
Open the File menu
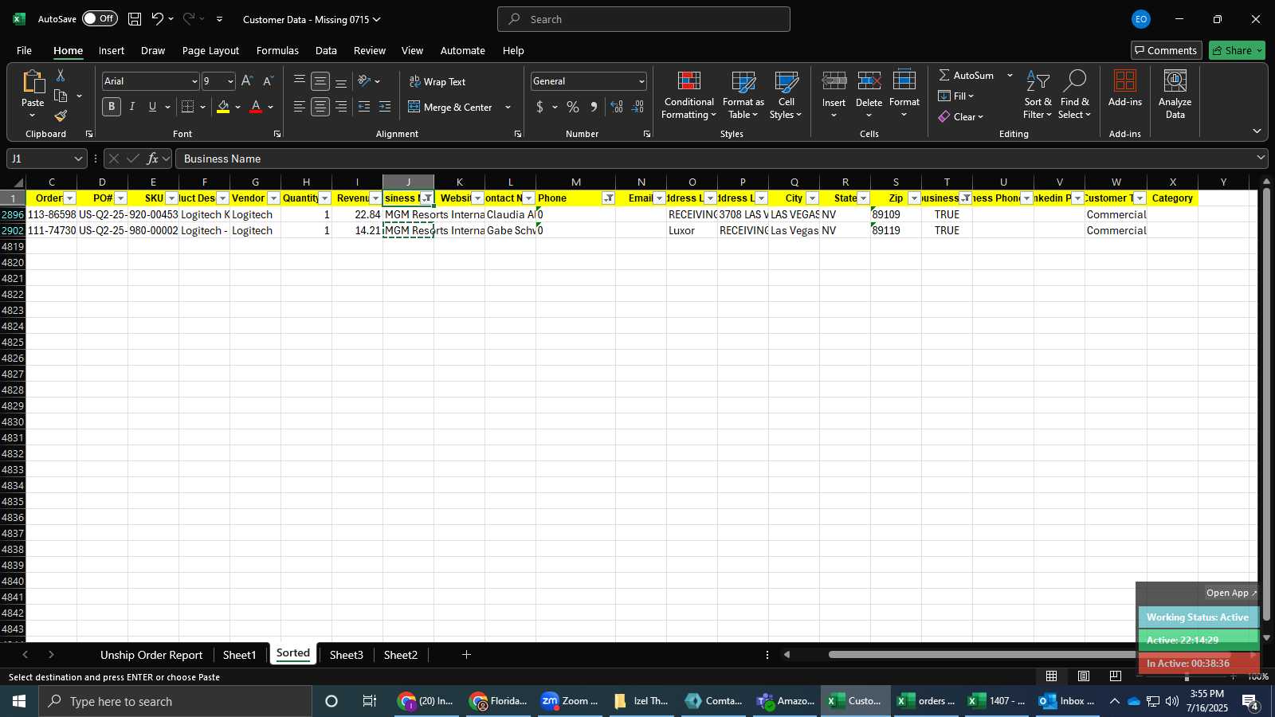pyautogui.click(x=25, y=50)
